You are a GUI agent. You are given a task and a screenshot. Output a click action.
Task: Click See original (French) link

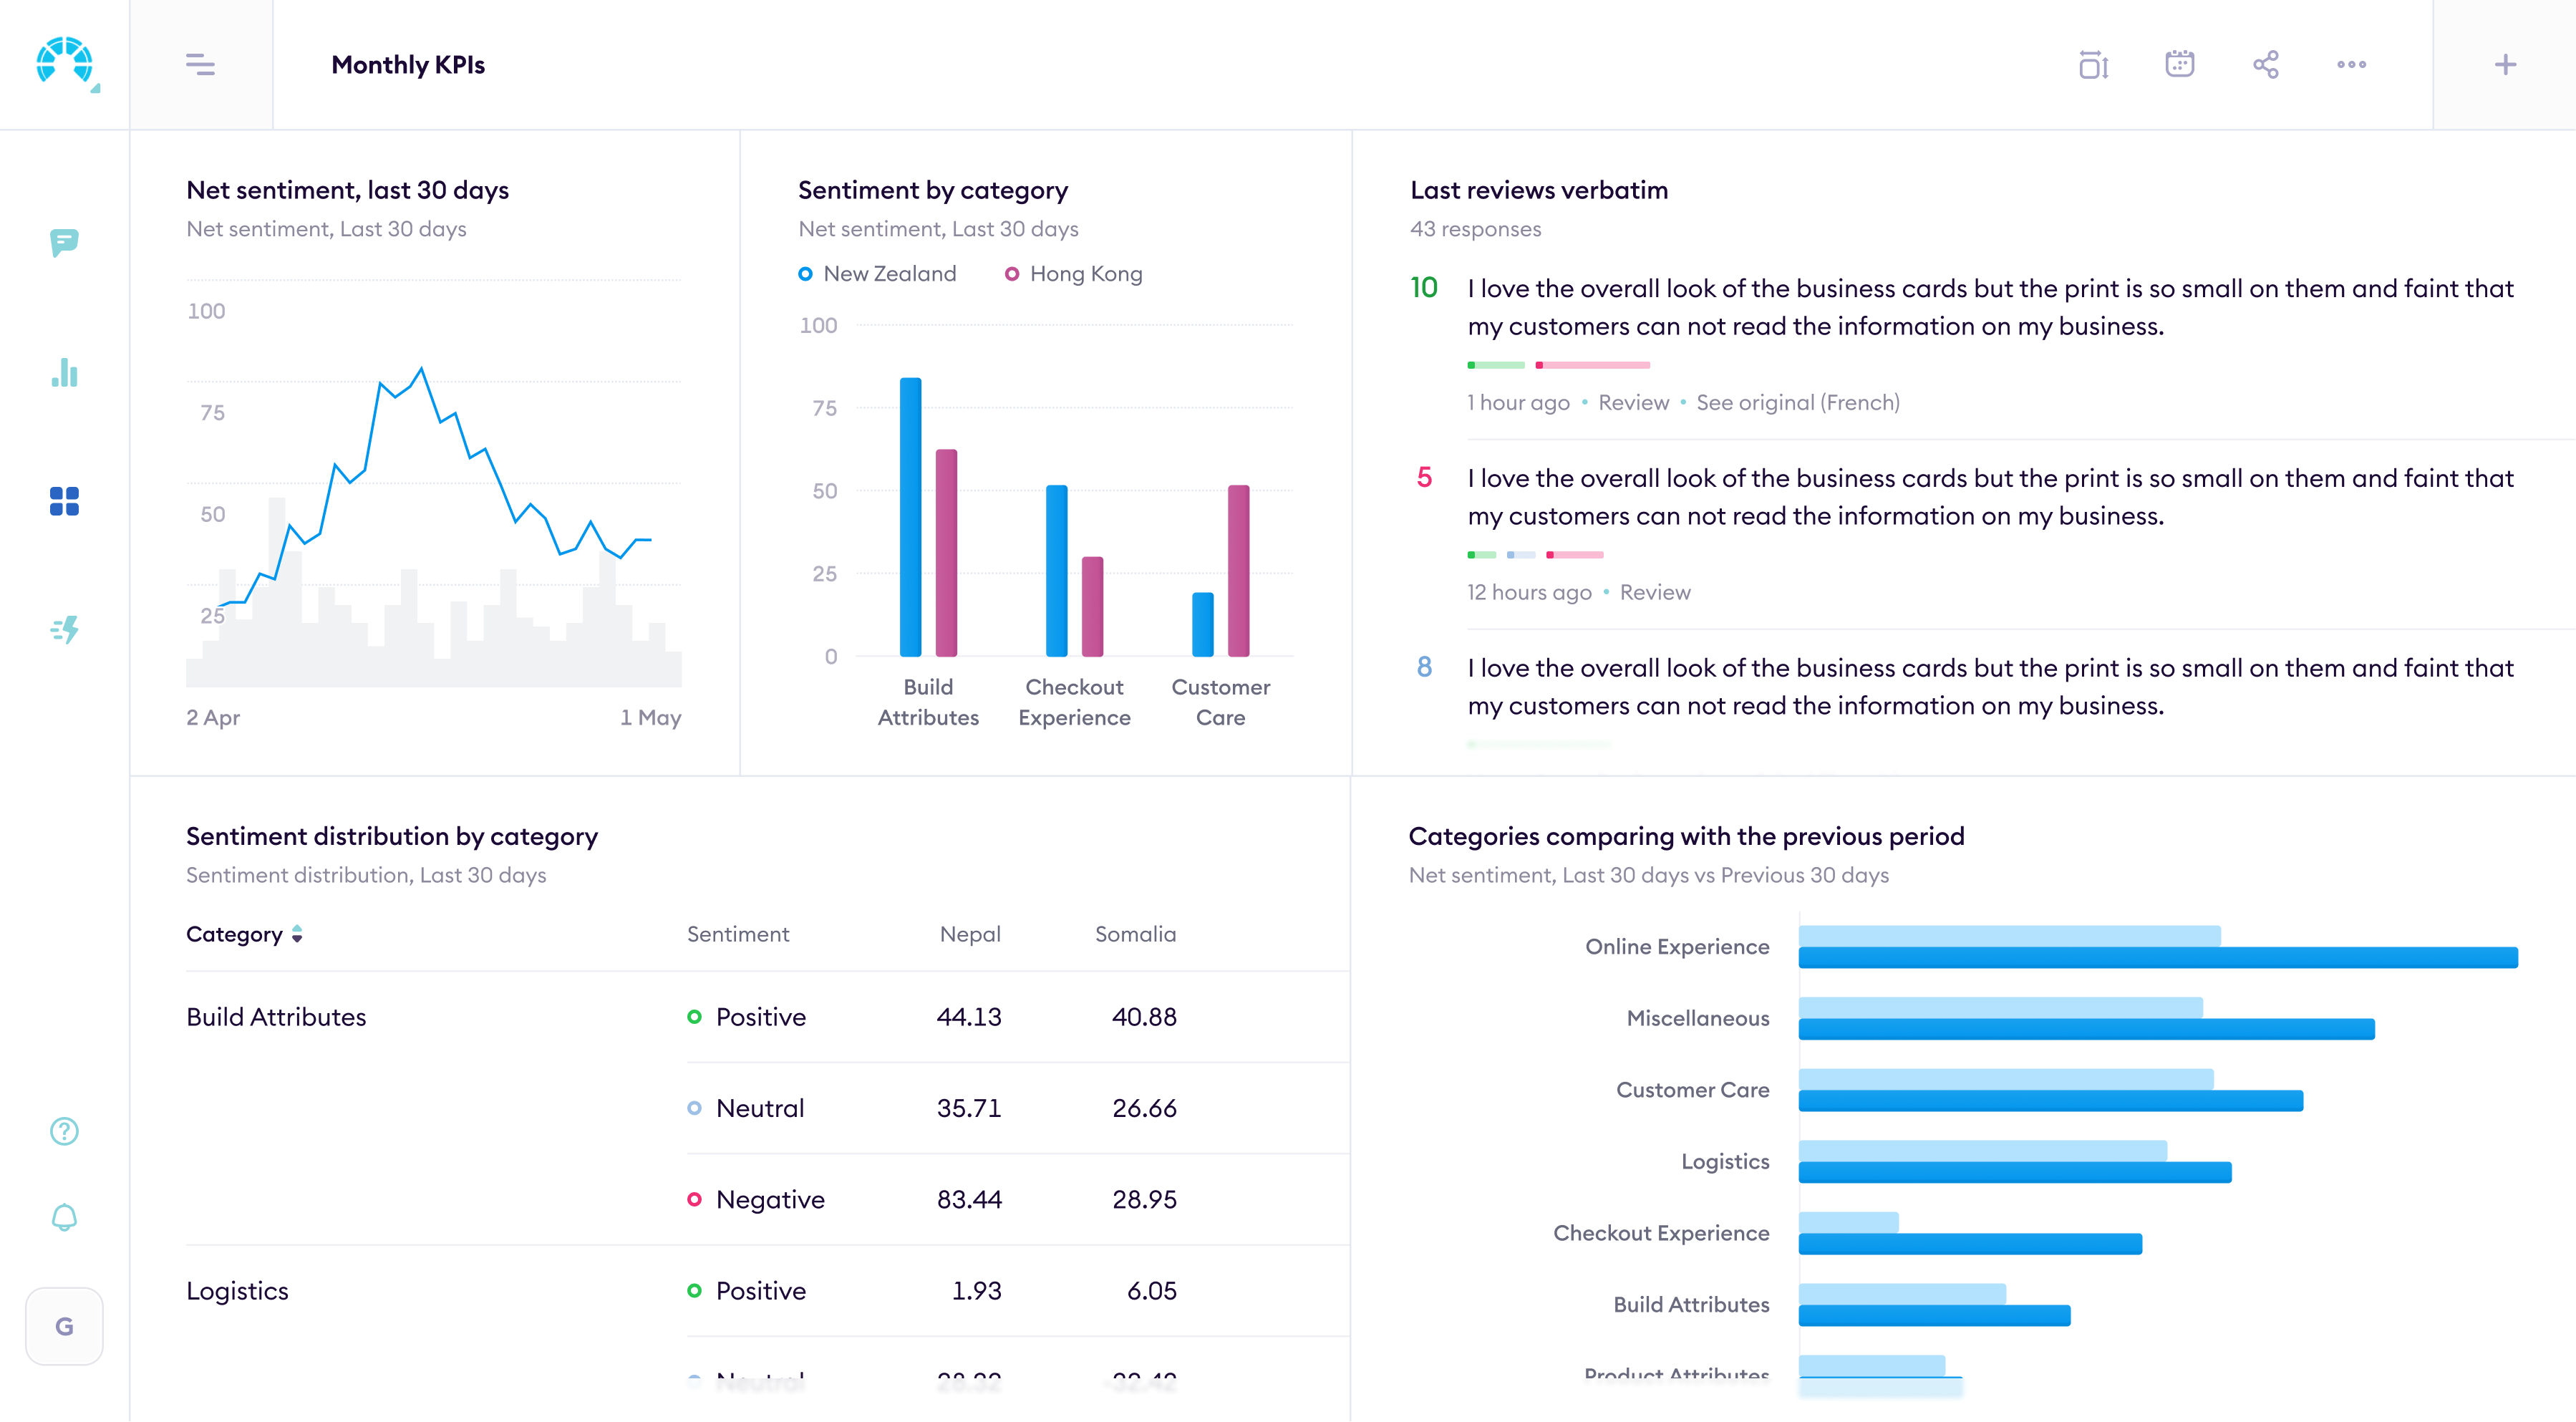[1797, 402]
